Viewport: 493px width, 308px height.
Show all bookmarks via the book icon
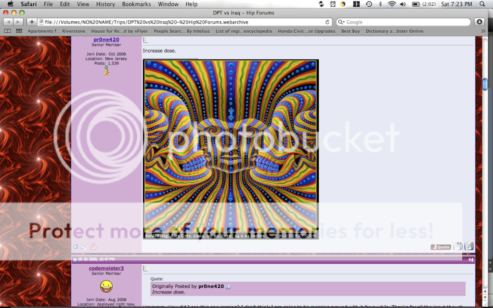pyautogui.click(x=7, y=31)
